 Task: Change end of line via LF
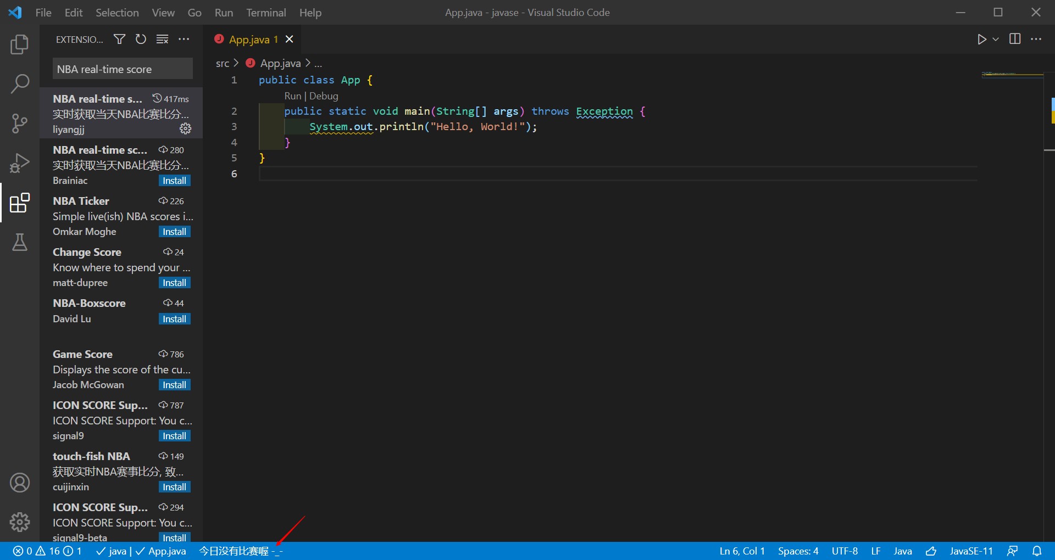tap(876, 551)
